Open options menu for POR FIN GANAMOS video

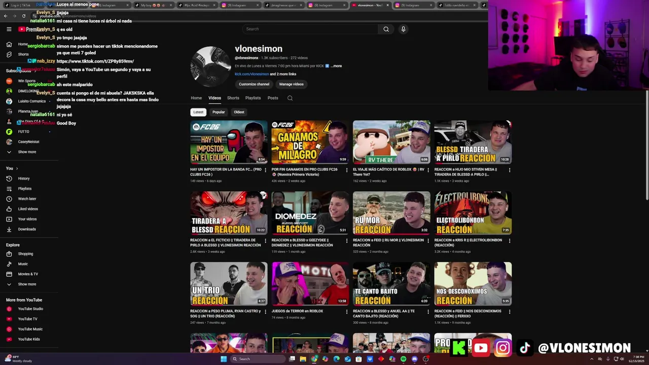(347, 170)
